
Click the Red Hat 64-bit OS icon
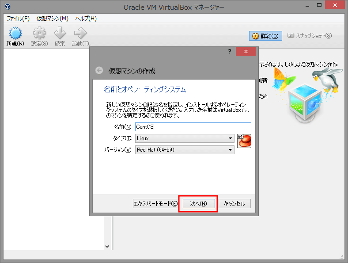(244, 141)
